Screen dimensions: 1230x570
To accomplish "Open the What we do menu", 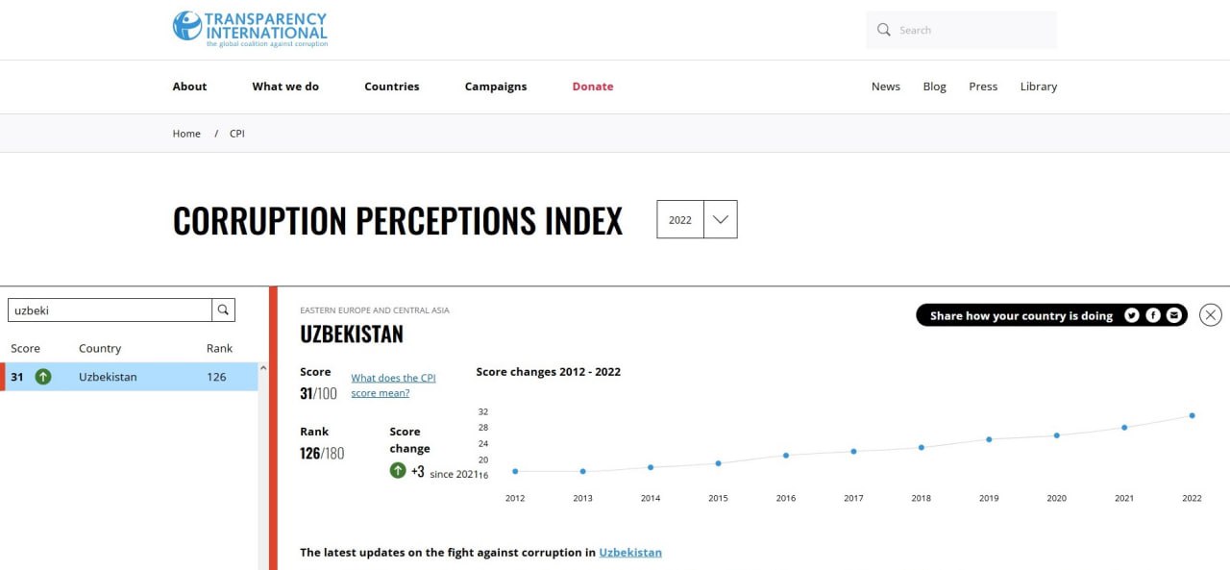I will [285, 87].
